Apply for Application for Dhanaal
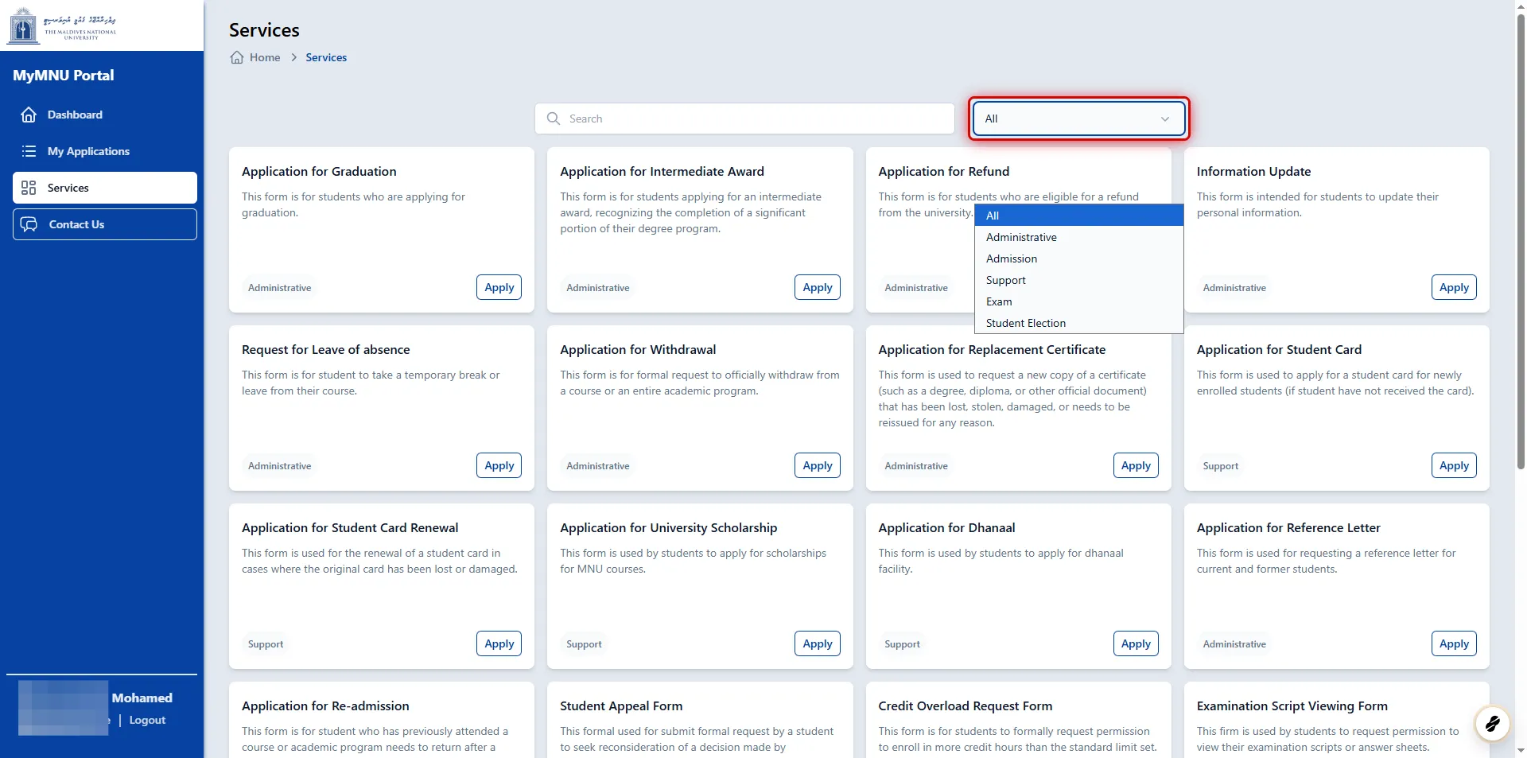The width and height of the screenshot is (1527, 758). [1136, 643]
